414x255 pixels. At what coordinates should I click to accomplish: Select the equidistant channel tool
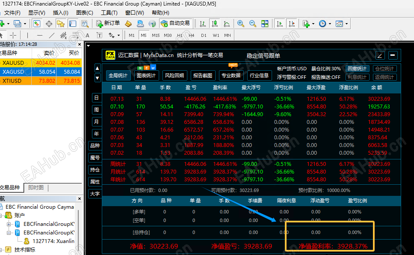tap(63, 35)
